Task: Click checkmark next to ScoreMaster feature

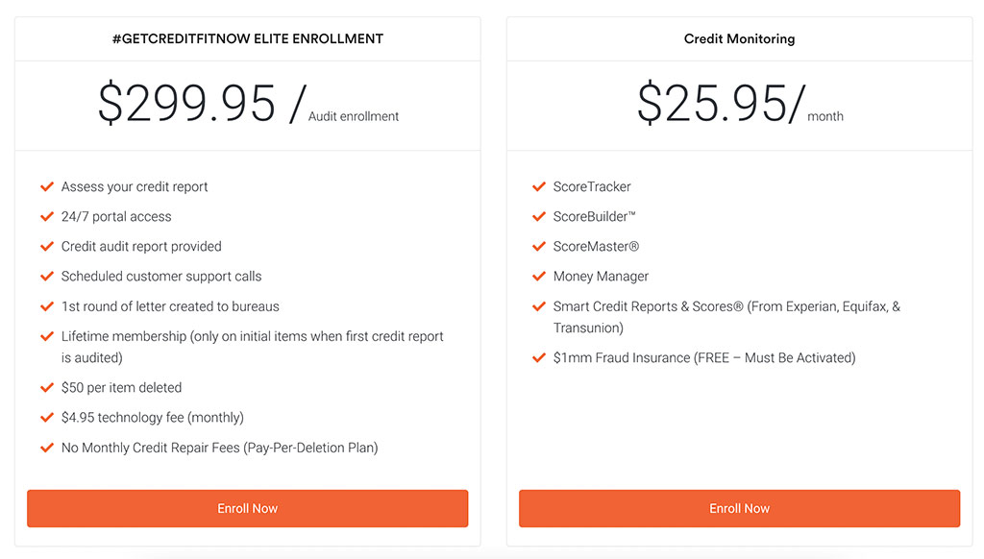Action: 538,247
